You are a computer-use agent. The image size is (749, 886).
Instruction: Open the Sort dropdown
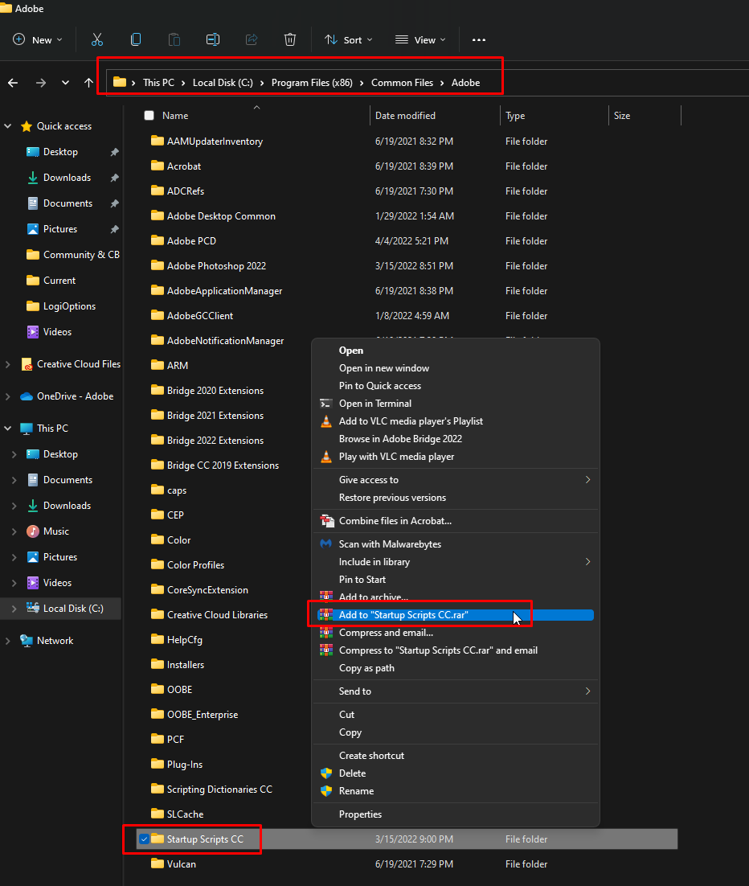[x=348, y=39]
